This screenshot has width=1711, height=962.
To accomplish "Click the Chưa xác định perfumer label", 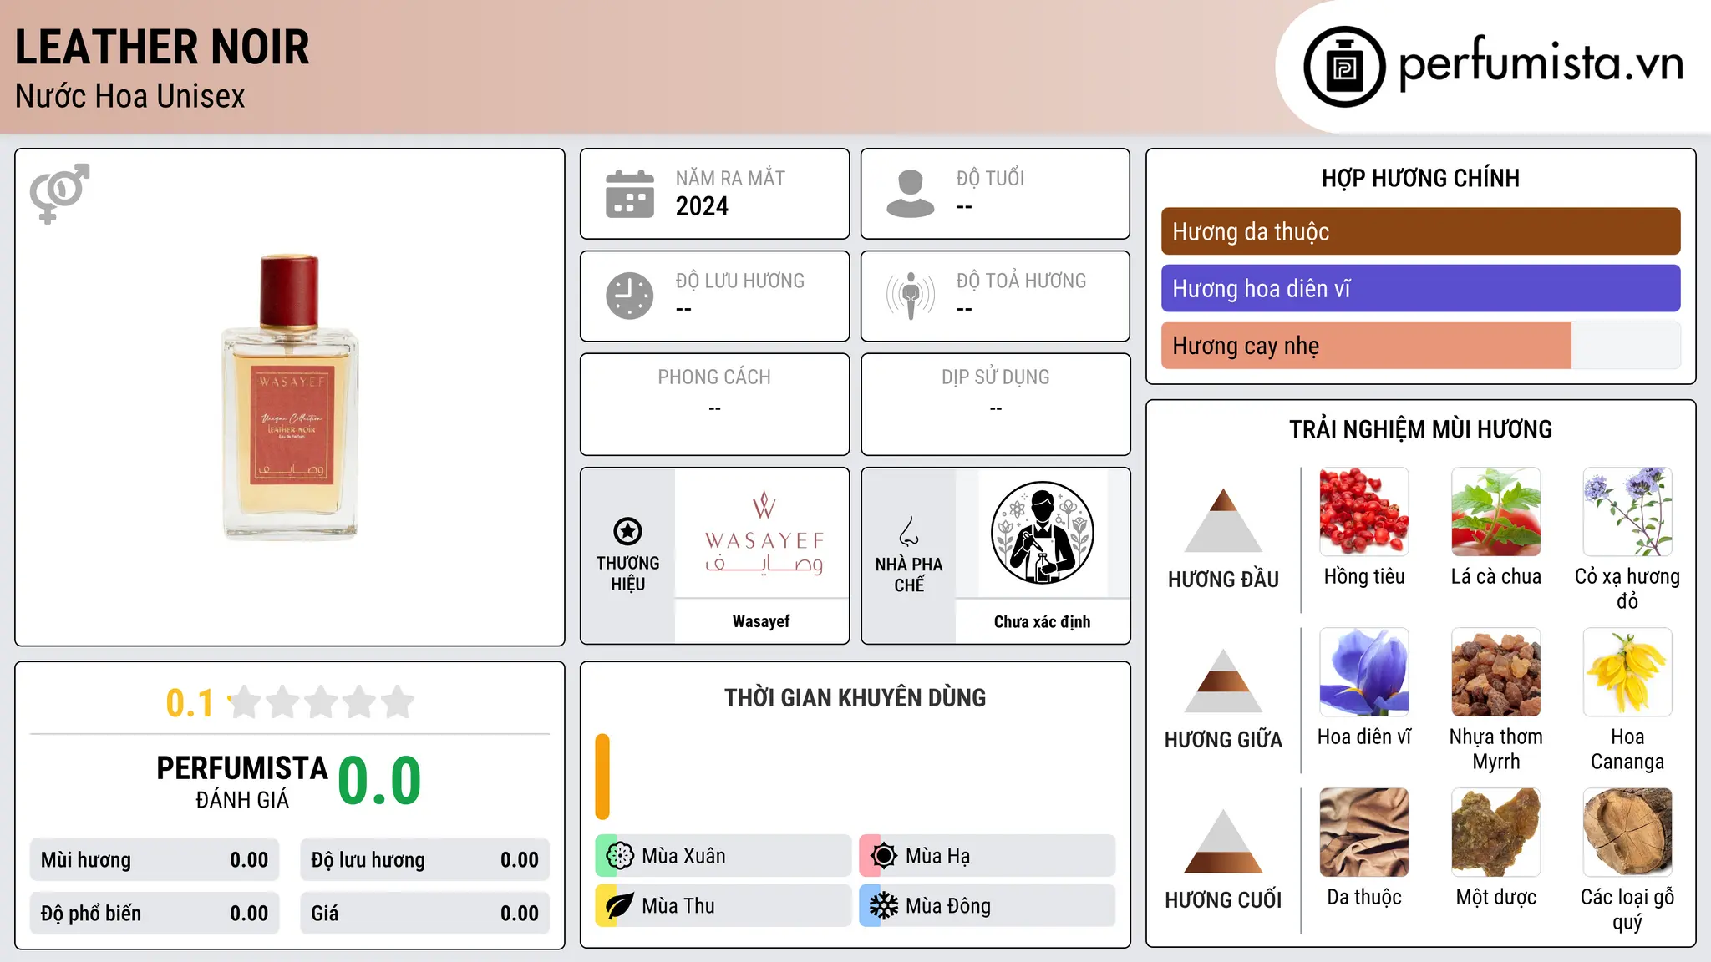I will click(x=1042, y=621).
